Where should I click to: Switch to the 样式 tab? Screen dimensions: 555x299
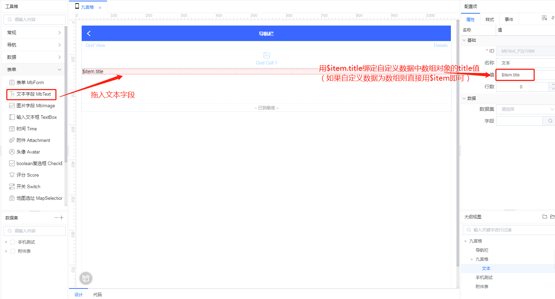[x=489, y=20]
